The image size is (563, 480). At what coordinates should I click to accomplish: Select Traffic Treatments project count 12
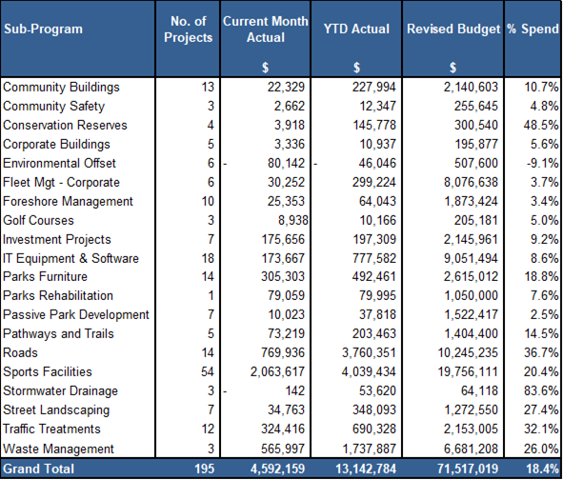208,429
